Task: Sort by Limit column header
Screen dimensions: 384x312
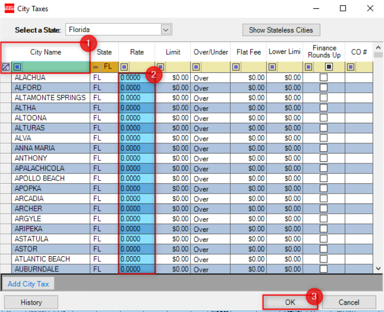Action: click(173, 52)
